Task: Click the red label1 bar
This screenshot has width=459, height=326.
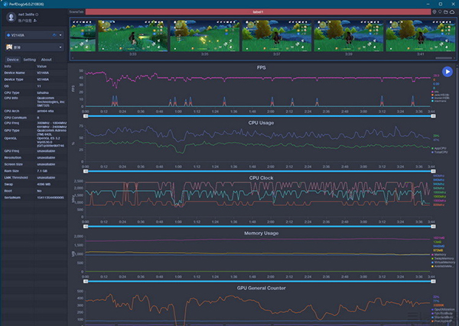Action: (258, 13)
